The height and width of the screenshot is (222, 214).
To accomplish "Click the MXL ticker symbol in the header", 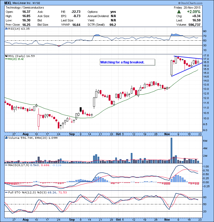I will [x=8, y=3].
